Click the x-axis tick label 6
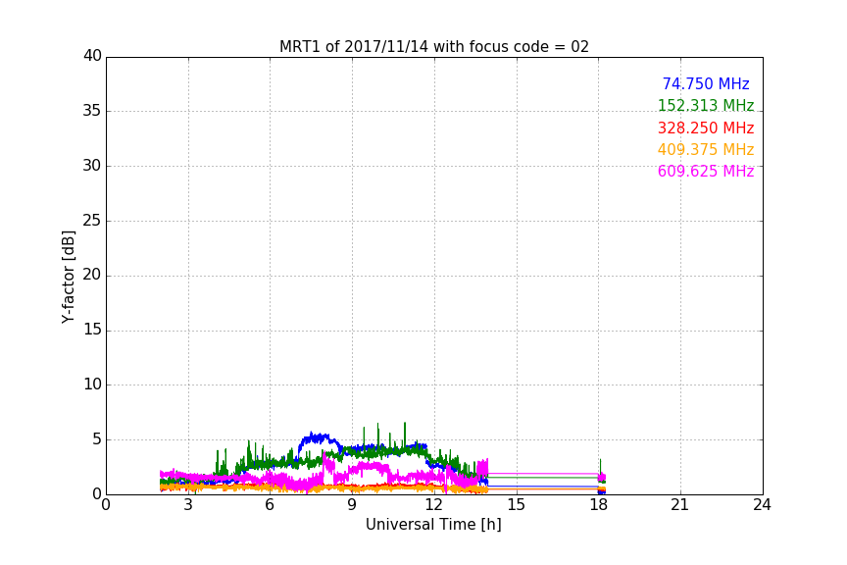Viewport: 847px width, 565px height. (x=270, y=505)
